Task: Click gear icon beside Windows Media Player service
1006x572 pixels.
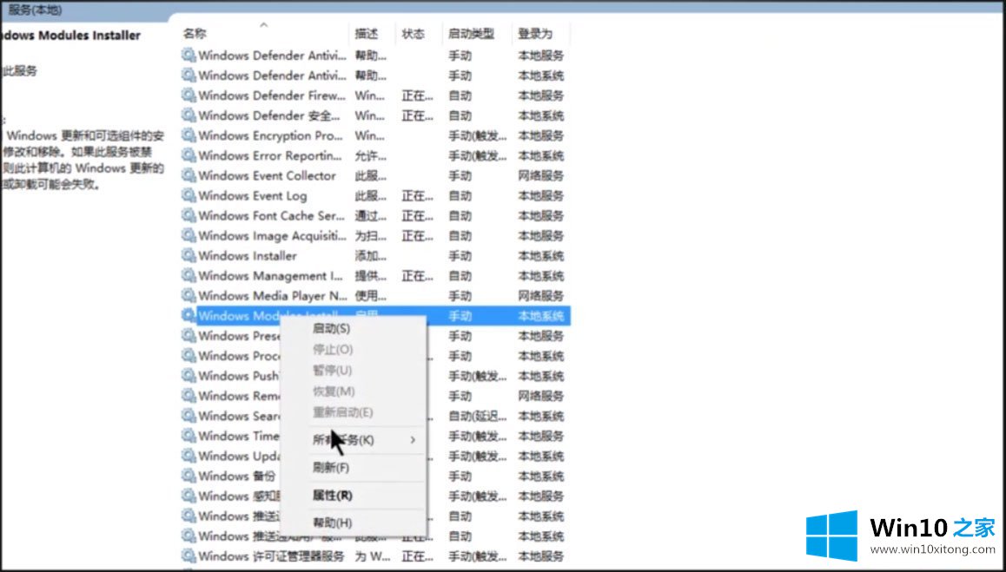Action: coord(189,295)
